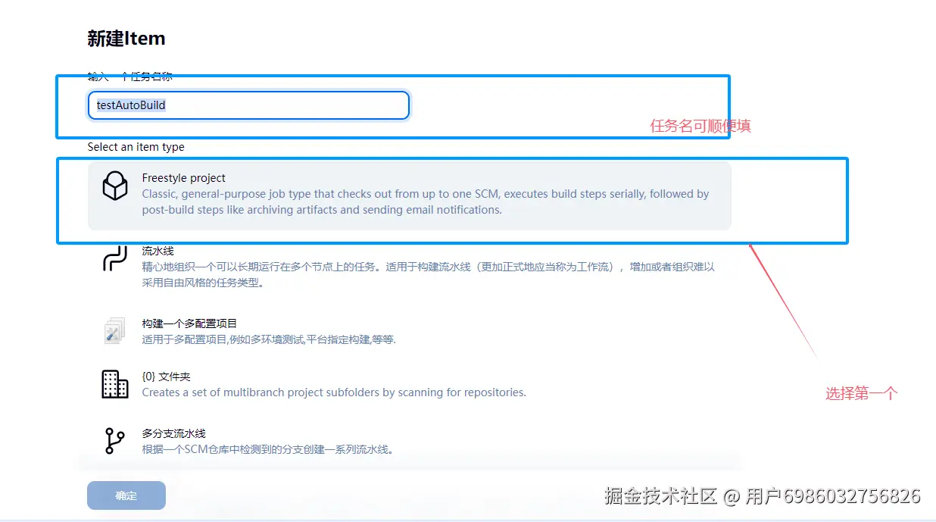The image size is (936, 522).
Task: Click the testAutoBuild task name field
Action: tap(248, 105)
